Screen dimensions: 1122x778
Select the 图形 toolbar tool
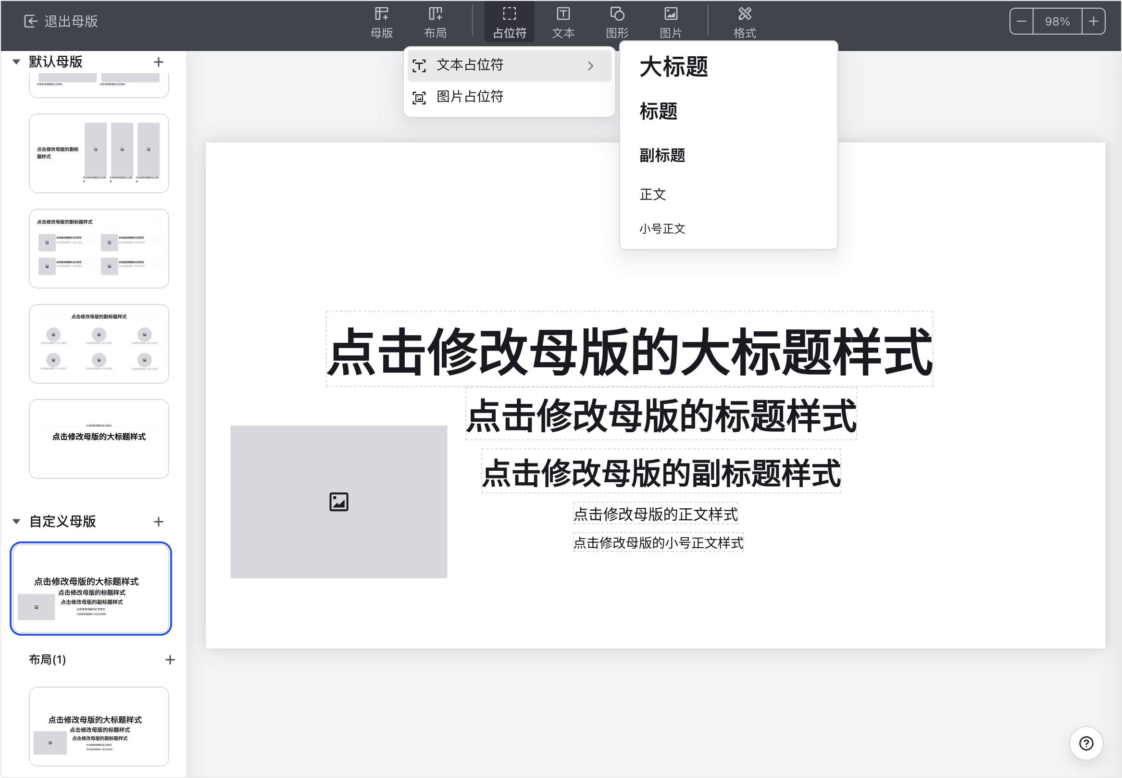pyautogui.click(x=617, y=23)
